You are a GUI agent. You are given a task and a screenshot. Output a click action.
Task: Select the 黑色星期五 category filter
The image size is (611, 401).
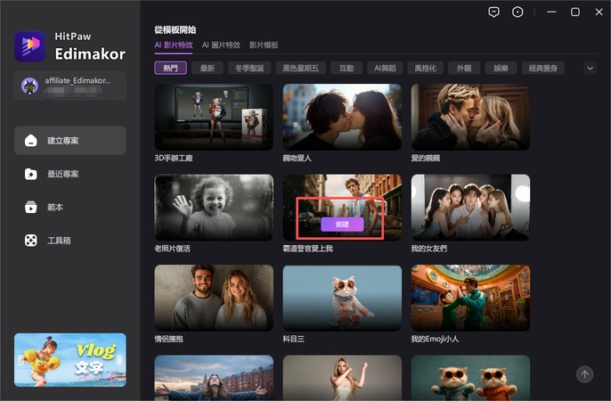(300, 69)
